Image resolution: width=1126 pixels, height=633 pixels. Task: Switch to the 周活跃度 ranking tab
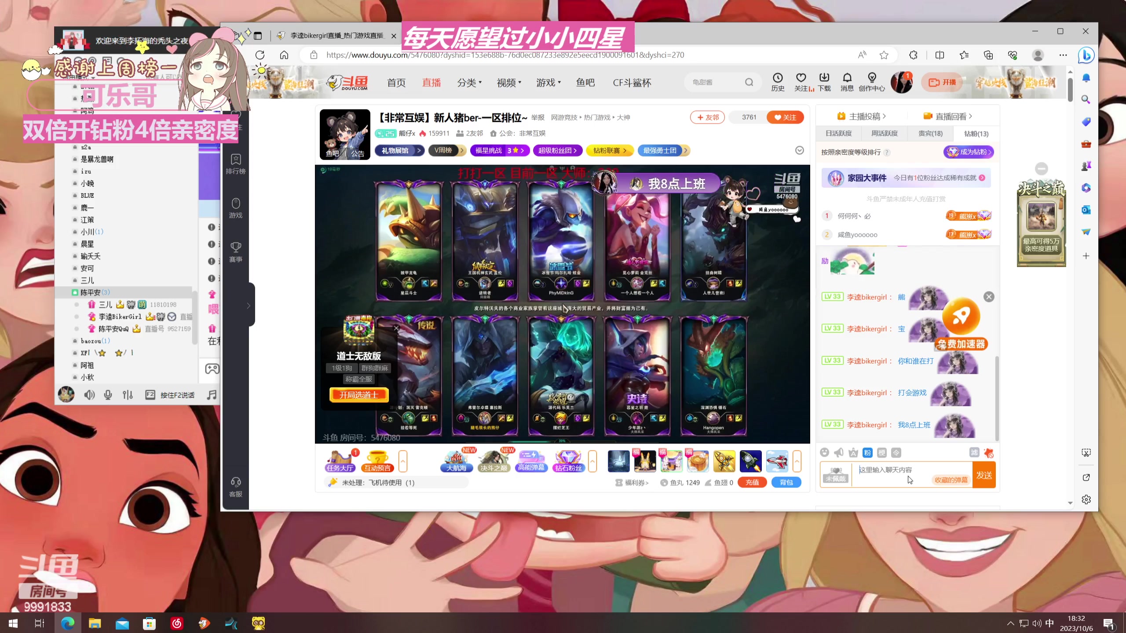(x=885, y=133)
